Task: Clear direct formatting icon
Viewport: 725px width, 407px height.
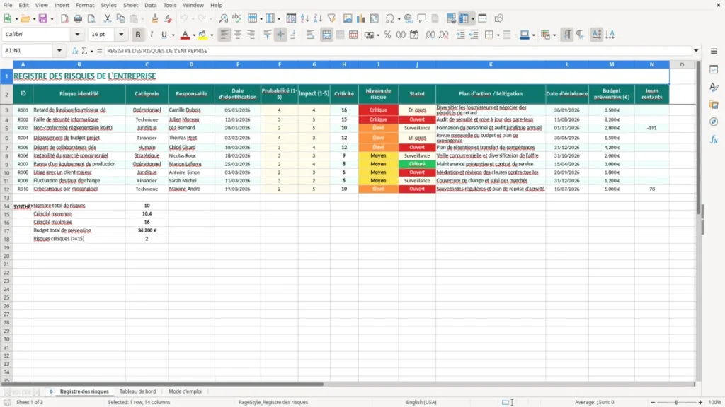Action: tap(168, 18)
